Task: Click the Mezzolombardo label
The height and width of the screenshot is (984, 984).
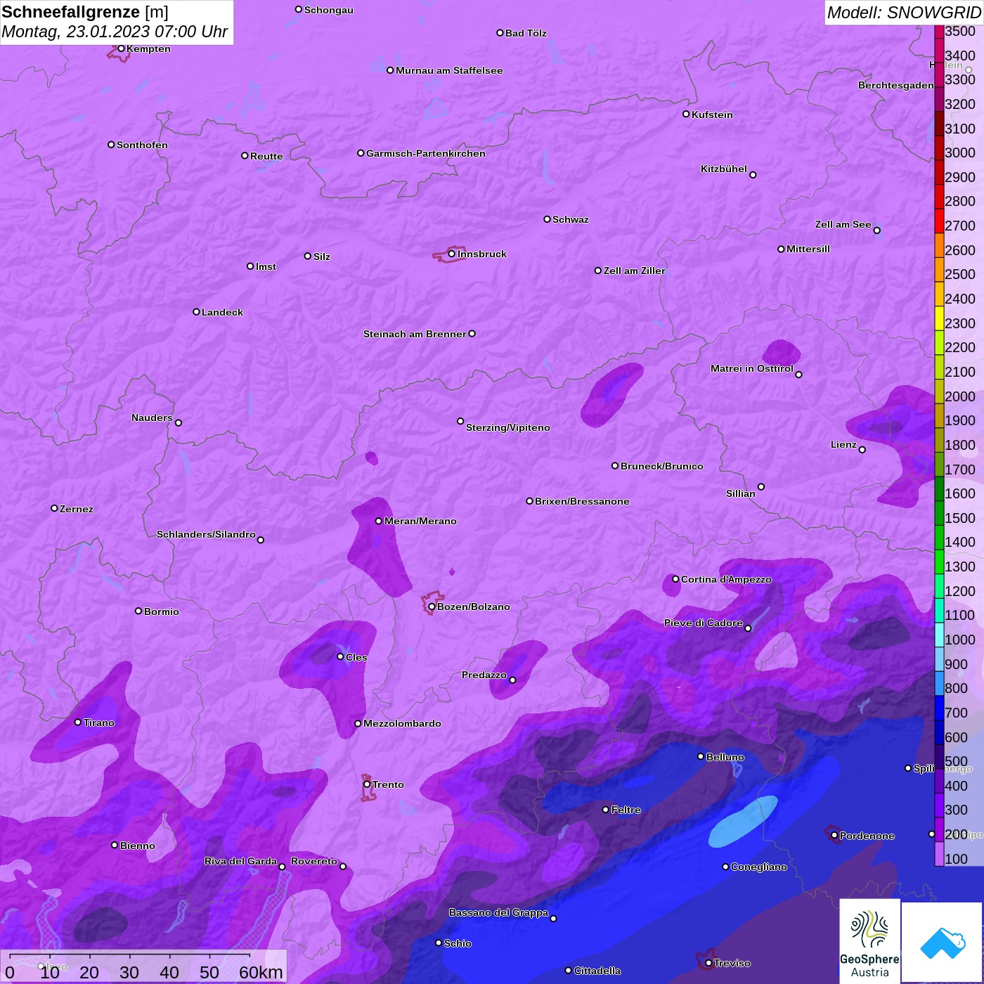Action: [x=402, y=723]
